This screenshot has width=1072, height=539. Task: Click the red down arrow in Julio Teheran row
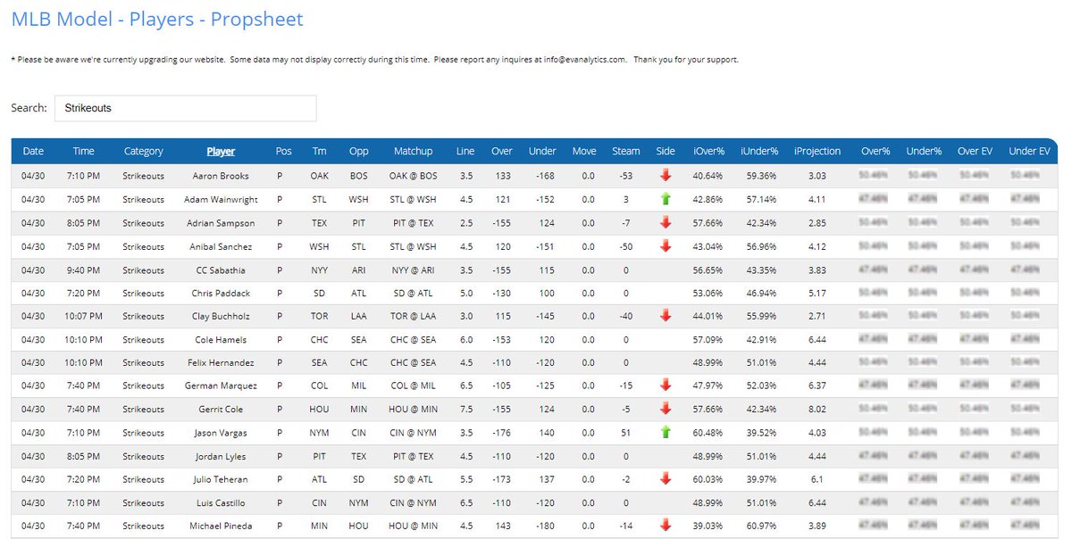[x=666, y=478]
